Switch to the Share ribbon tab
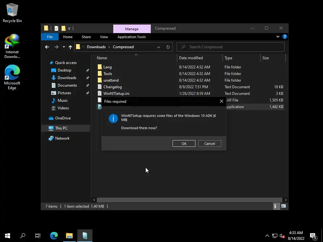 (86, 37)
